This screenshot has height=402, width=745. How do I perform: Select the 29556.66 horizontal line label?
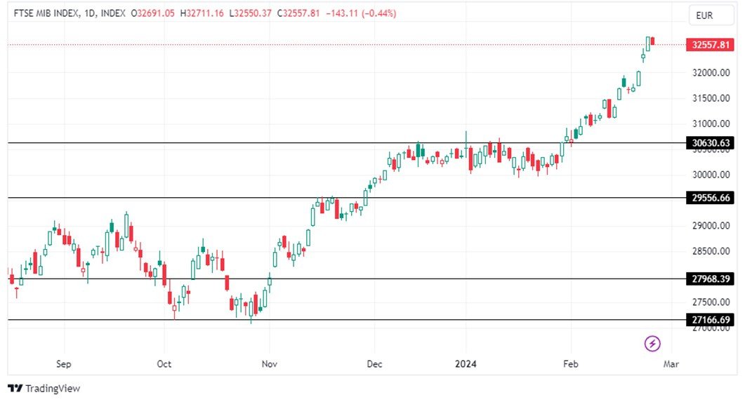(x=711, y=197)
